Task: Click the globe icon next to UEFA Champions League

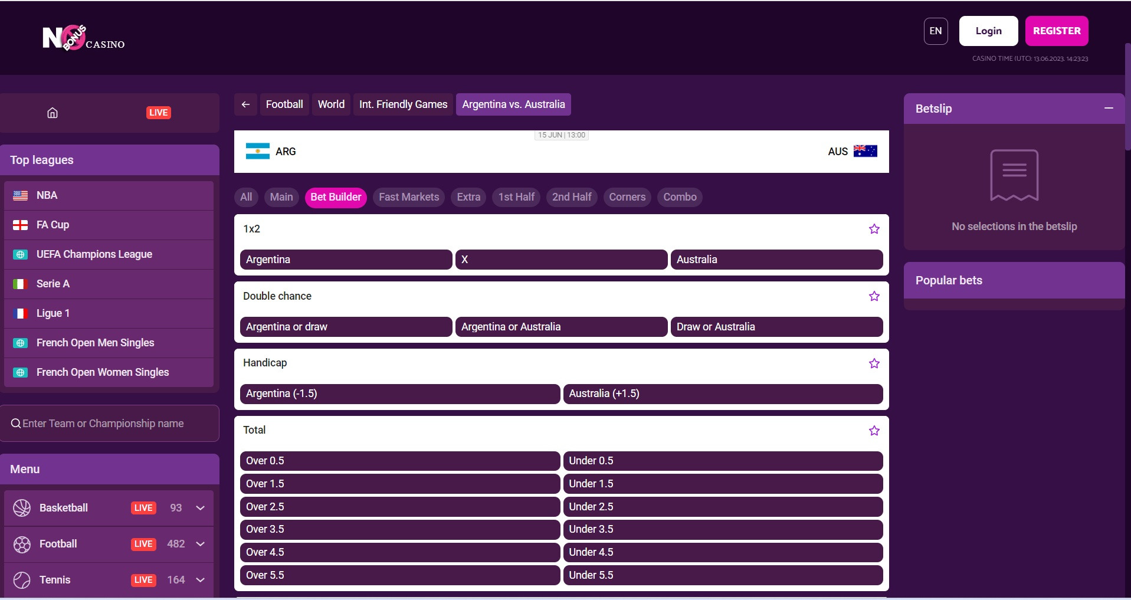Action: click(x=21, y=254)
